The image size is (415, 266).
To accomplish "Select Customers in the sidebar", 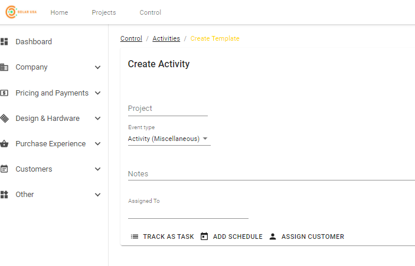I will (34, 169).
